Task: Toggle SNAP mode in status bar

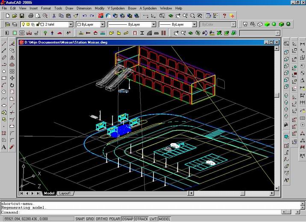Action: pyautogui.click(x=79, y=219)
